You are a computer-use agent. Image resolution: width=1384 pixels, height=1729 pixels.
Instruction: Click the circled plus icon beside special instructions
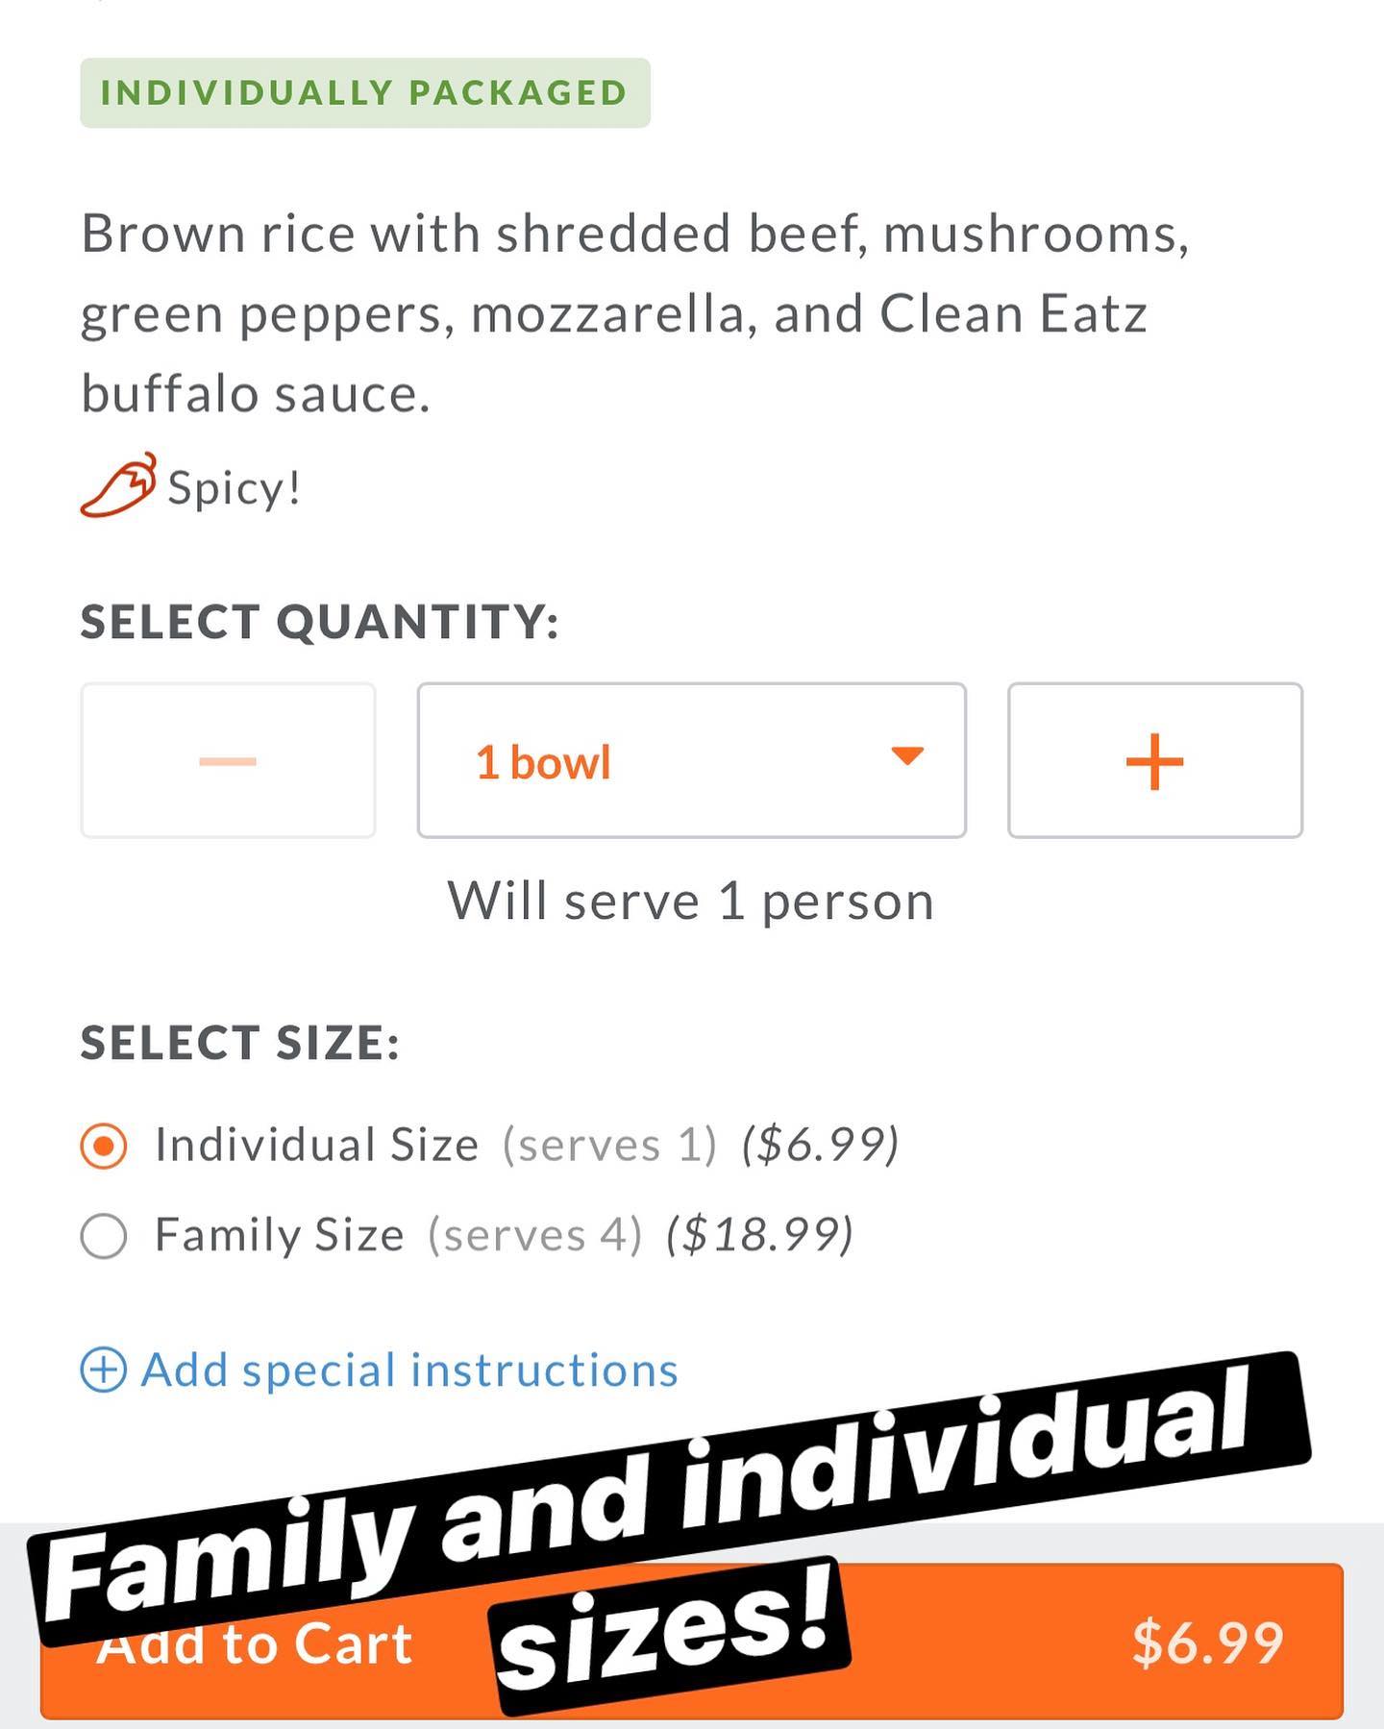pyautogui.click(x=103, y=1370)
